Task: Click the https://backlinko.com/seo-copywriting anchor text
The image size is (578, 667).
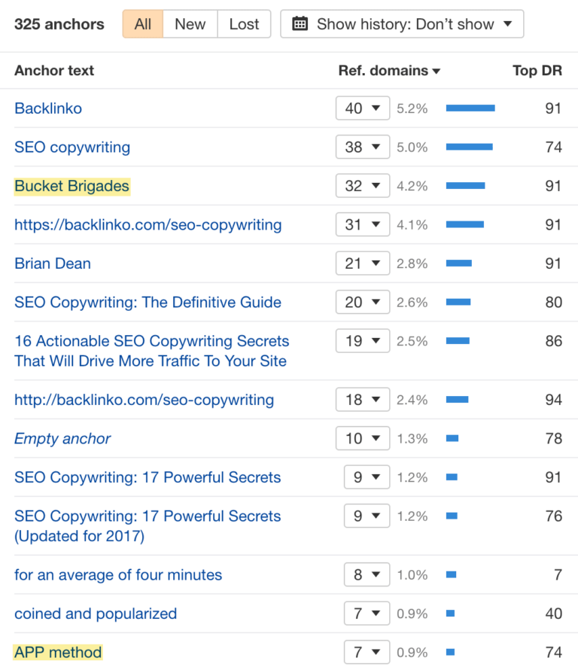Action: click(148, 224)
